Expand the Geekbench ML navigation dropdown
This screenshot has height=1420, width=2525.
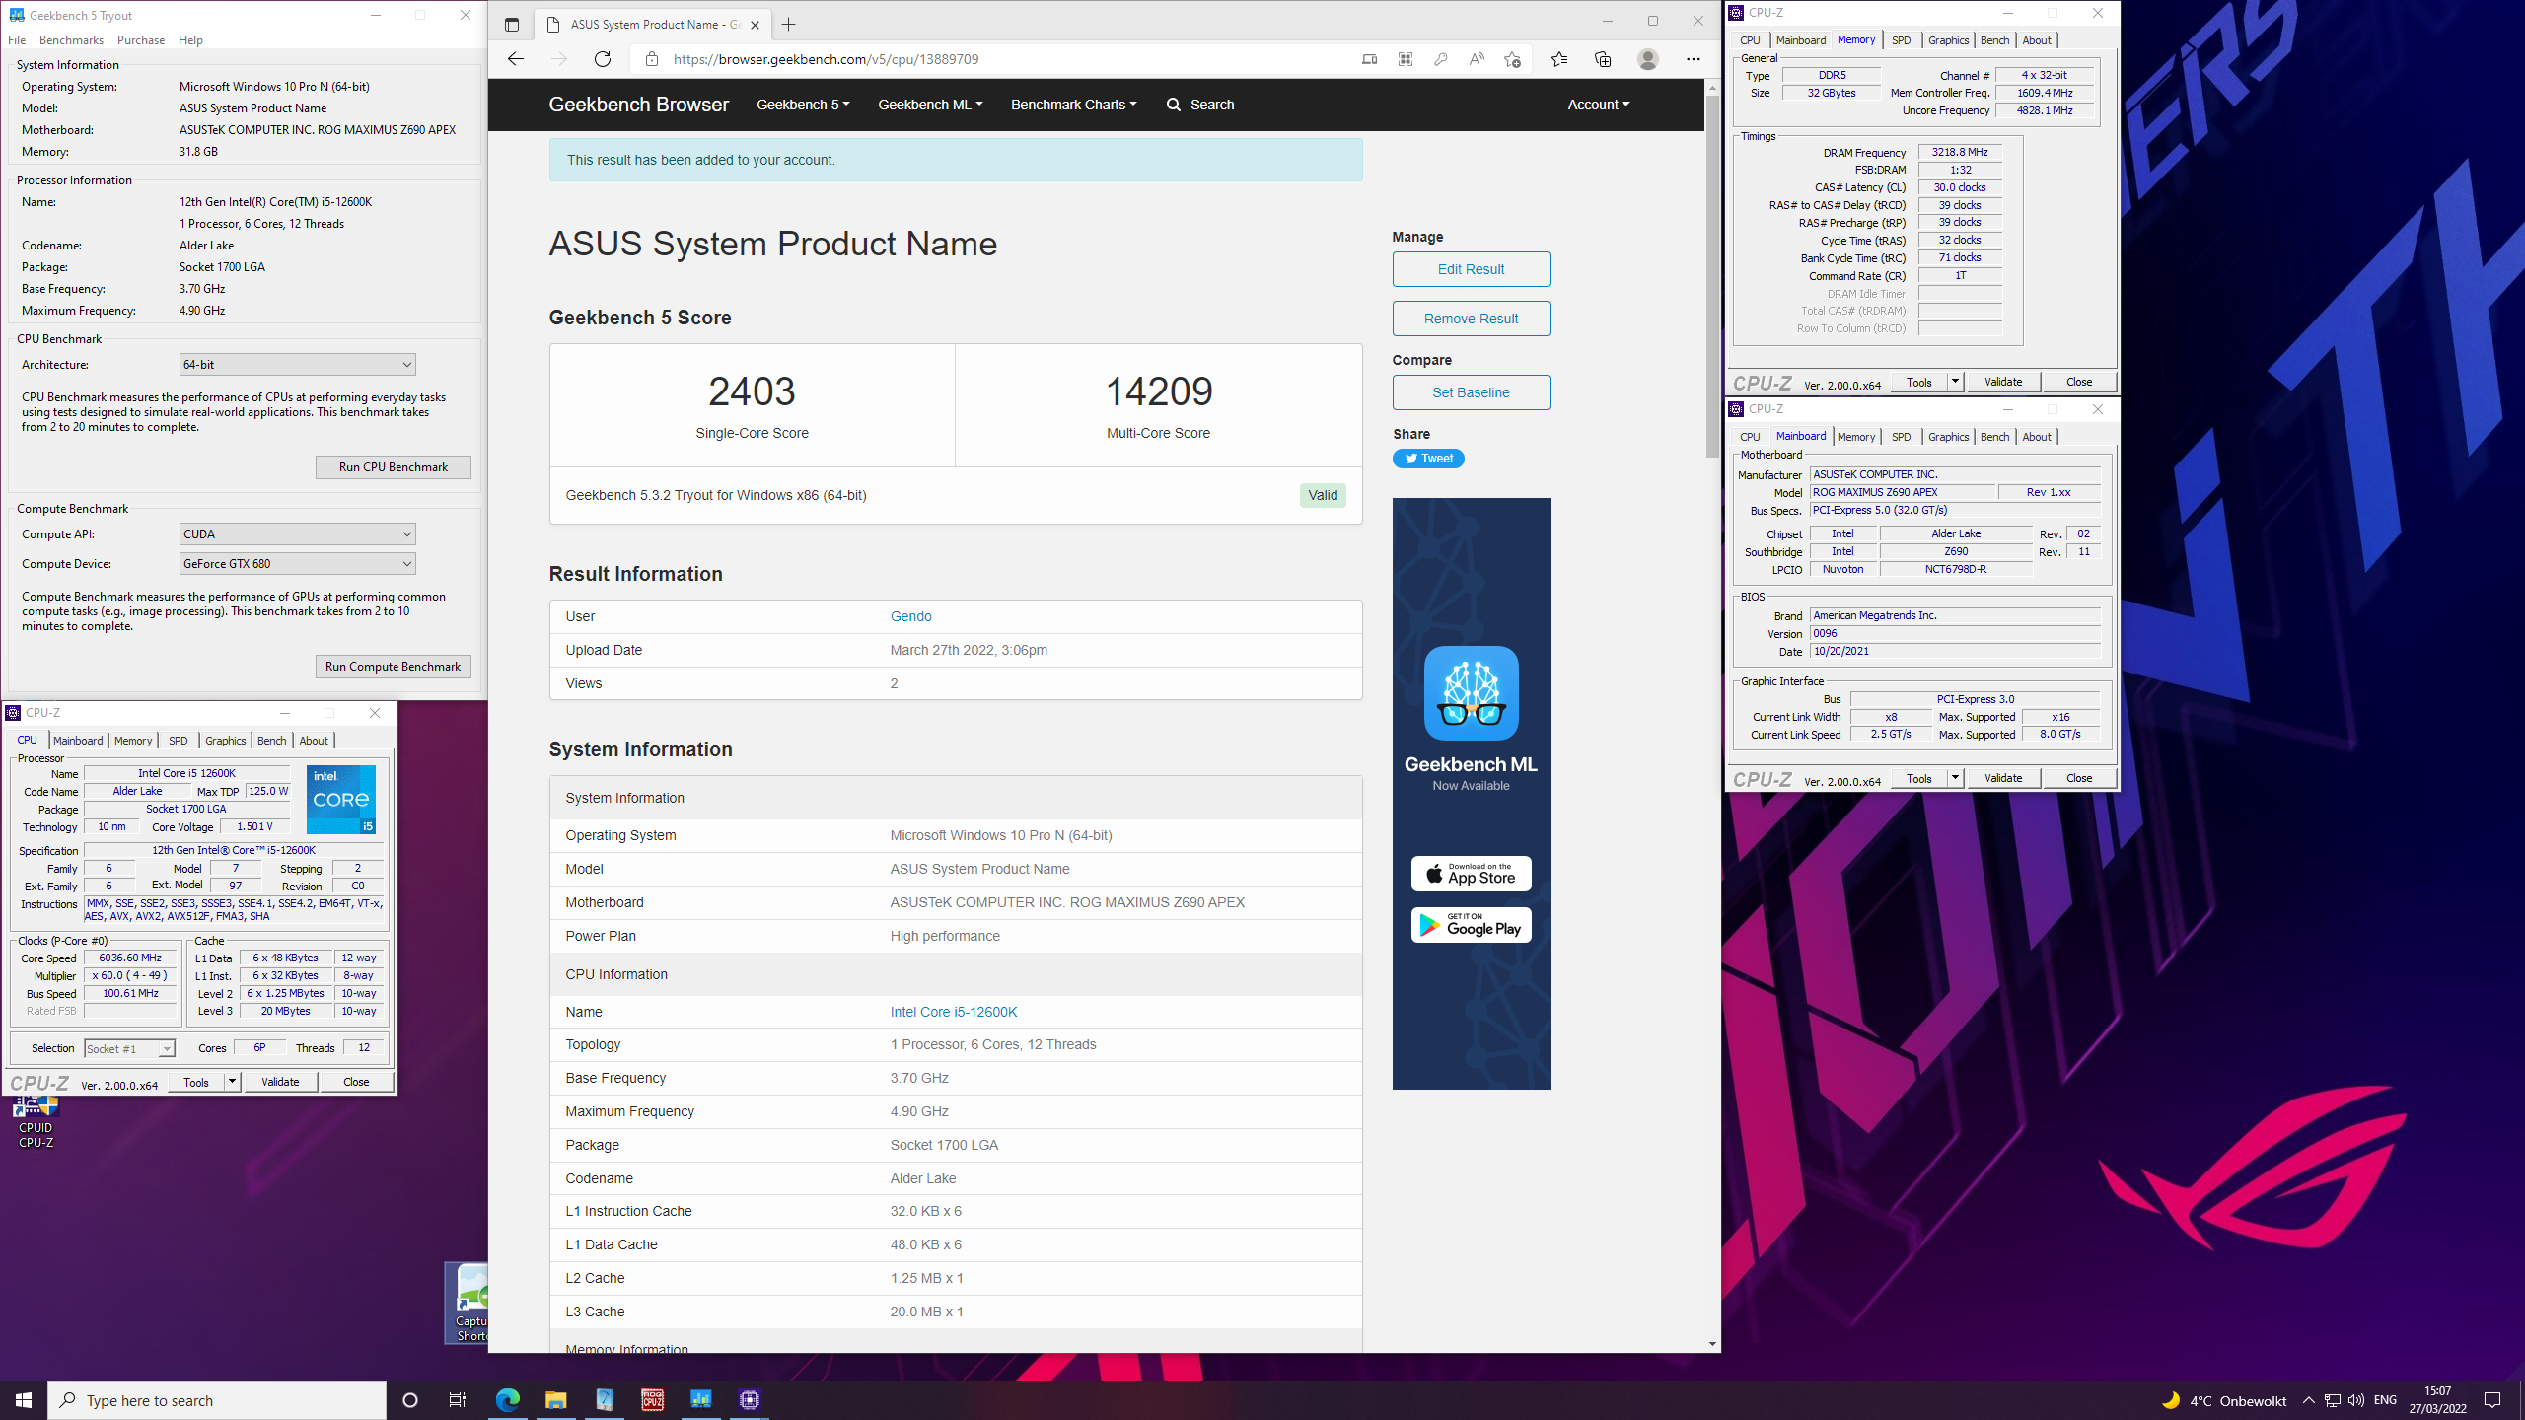click(x=930, y=105)
